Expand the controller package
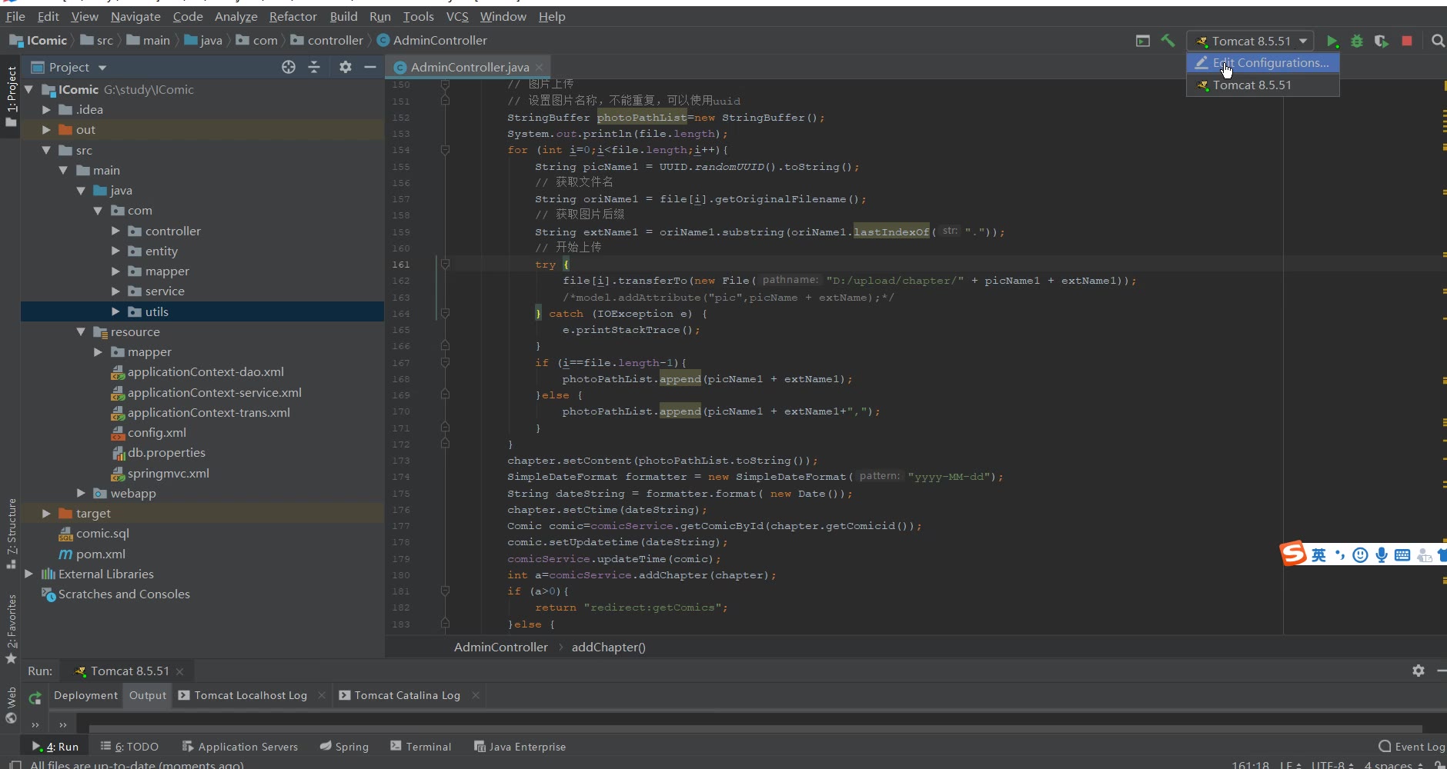 click(115, 231)
